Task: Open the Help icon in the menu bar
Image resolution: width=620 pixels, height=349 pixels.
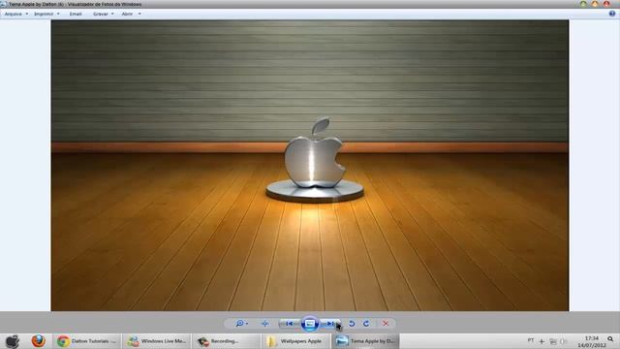Action: tap(611, 14)
